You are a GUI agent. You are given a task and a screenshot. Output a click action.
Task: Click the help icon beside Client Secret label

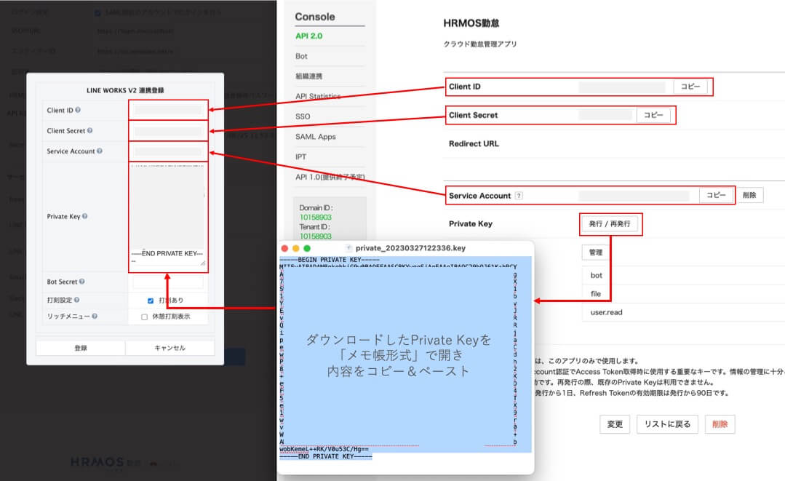point(89,131)
